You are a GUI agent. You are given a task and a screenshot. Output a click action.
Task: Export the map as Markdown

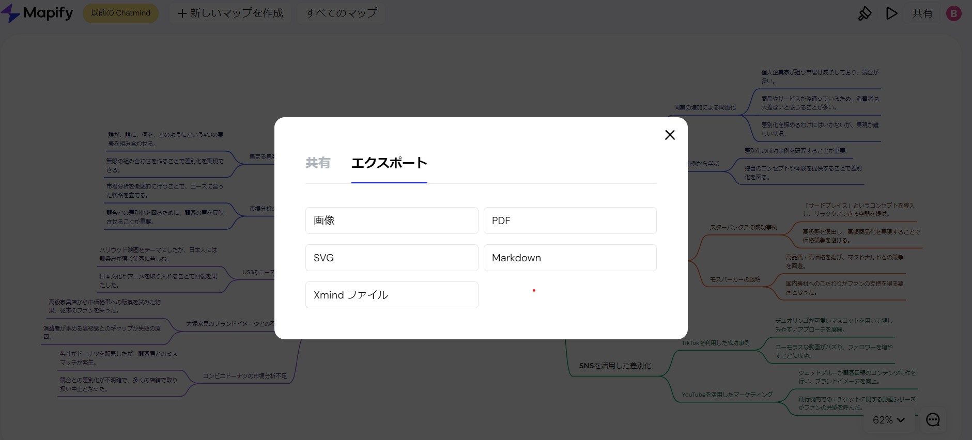click(x=570, y=258)
